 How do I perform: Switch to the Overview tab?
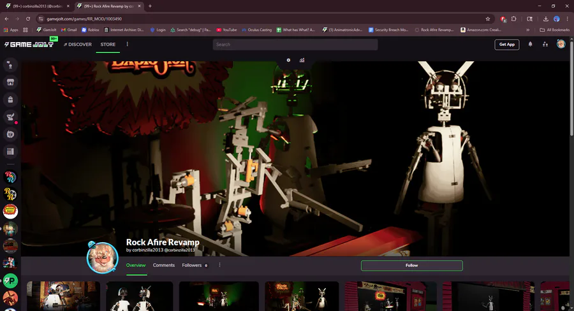(x=136, y=265)
